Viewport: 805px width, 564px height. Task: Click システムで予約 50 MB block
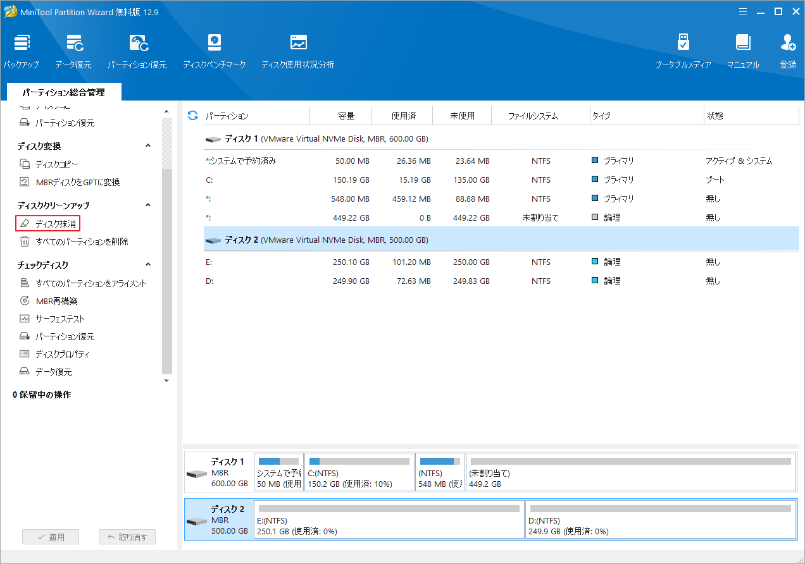click(x=279, y=472)
